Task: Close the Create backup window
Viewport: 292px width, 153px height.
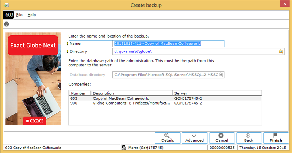Action: click(285, 4)
